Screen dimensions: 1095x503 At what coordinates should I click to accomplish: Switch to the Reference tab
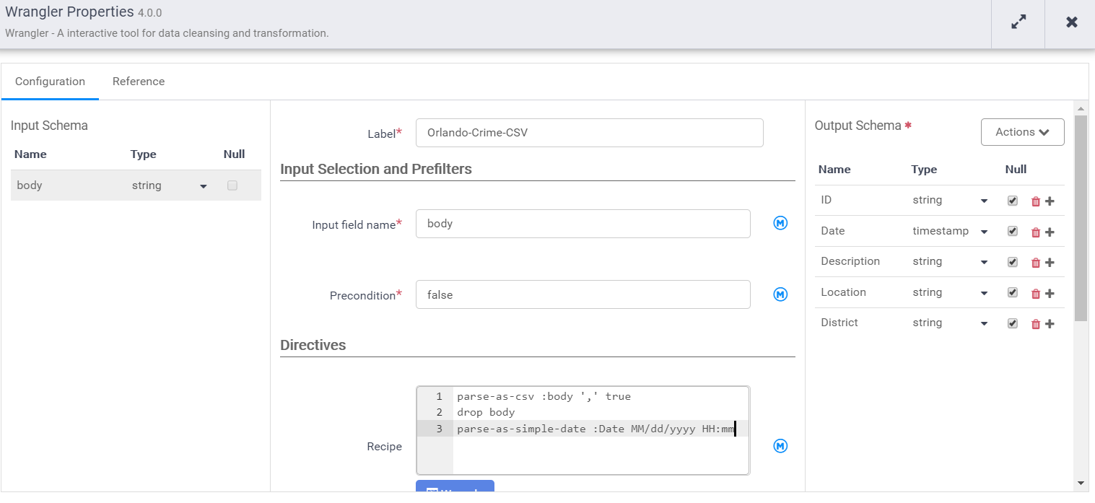139,82
